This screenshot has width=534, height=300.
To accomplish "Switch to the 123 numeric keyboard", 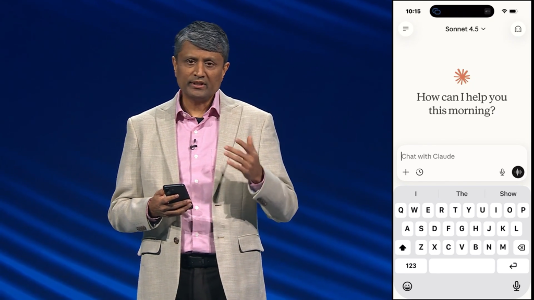I will click(411, 266).
